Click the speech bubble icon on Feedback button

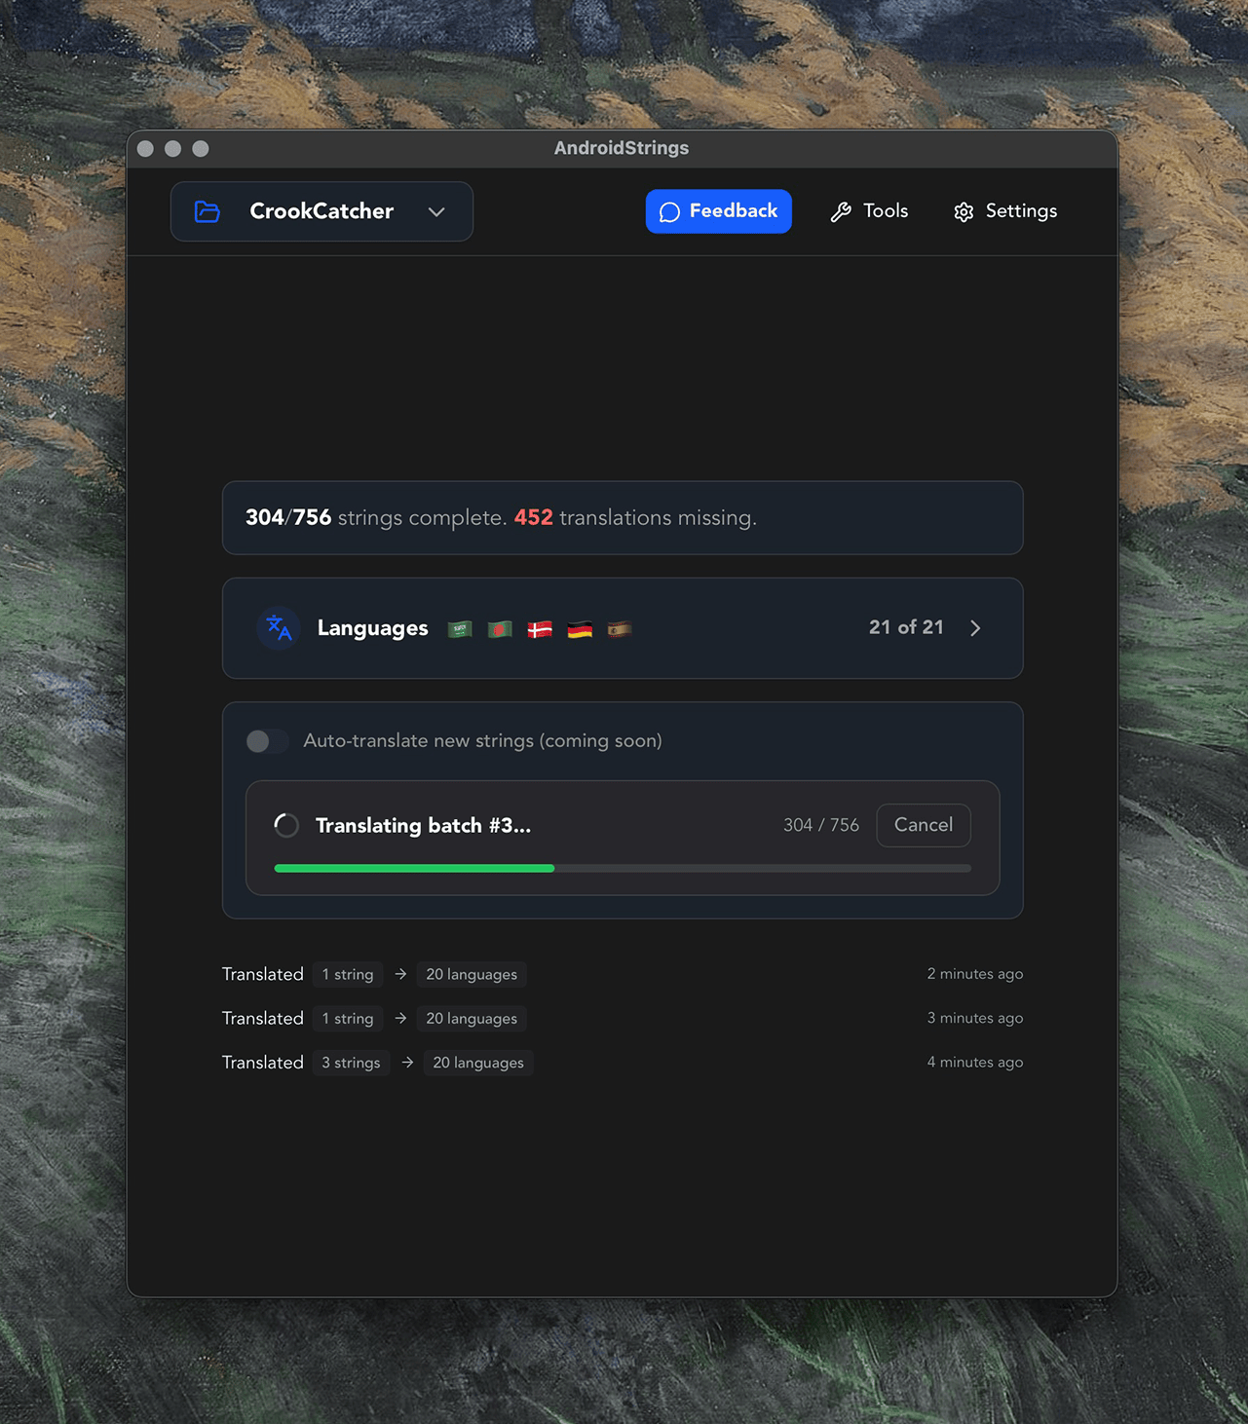[669, 211]
